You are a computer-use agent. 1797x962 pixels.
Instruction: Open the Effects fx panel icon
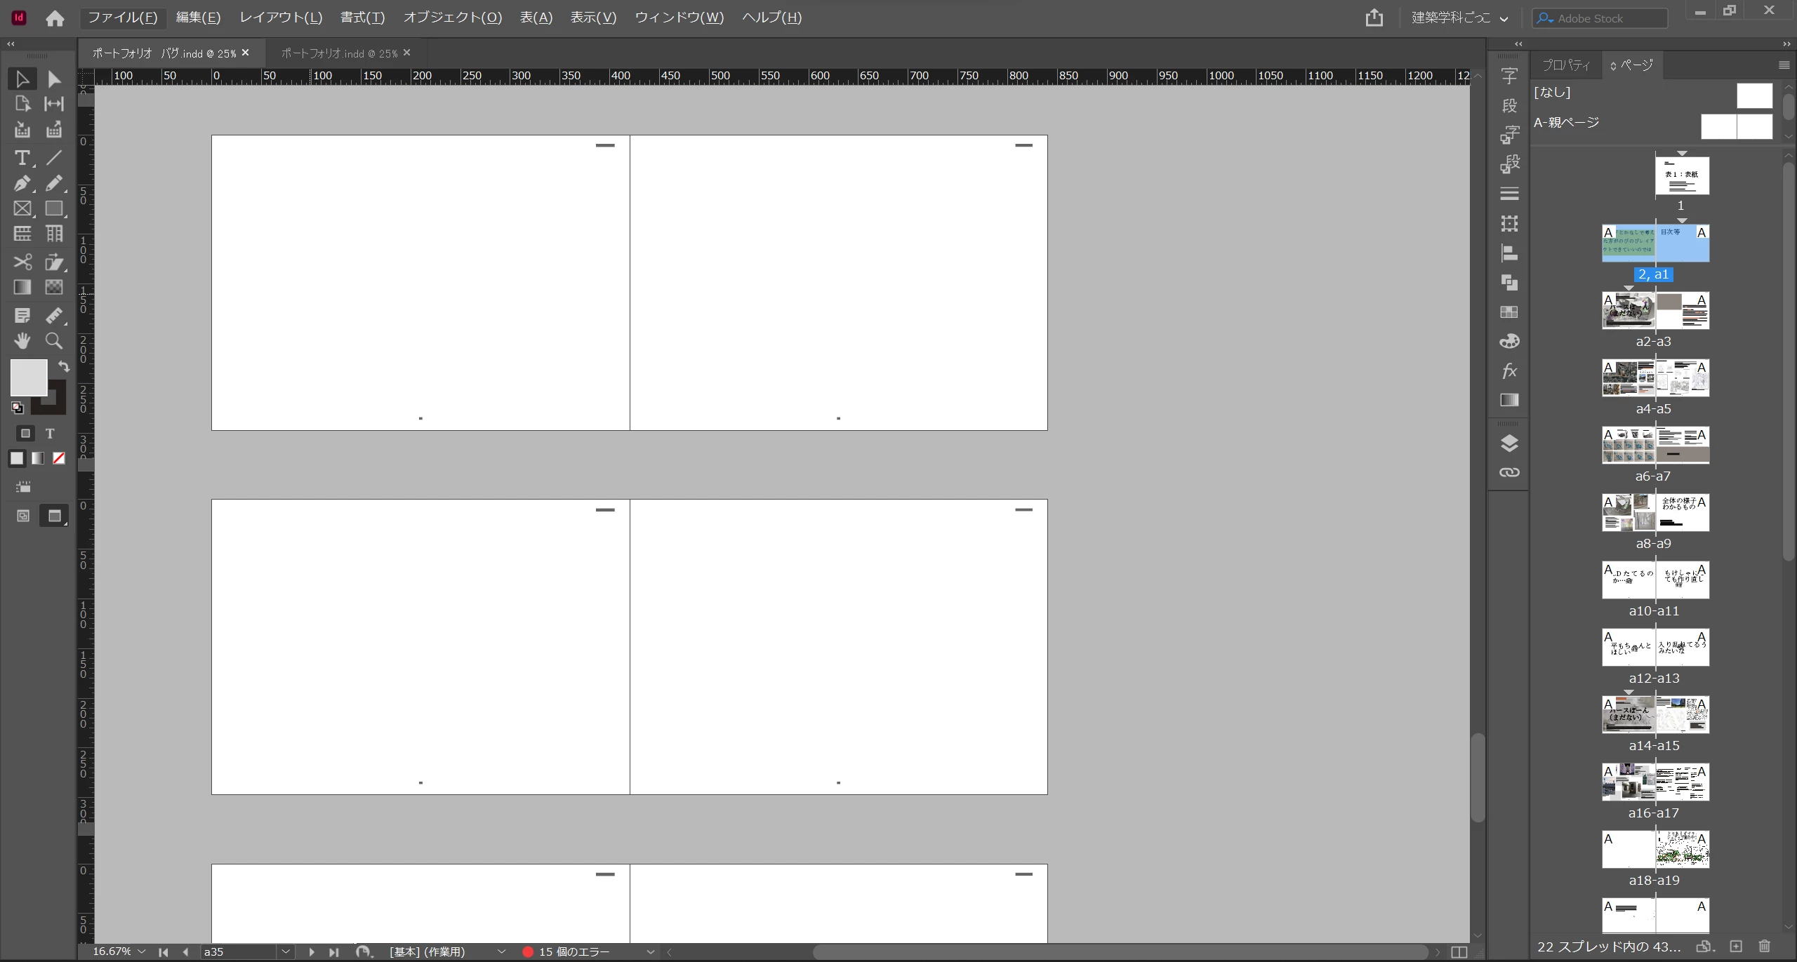coord(1509,370)
